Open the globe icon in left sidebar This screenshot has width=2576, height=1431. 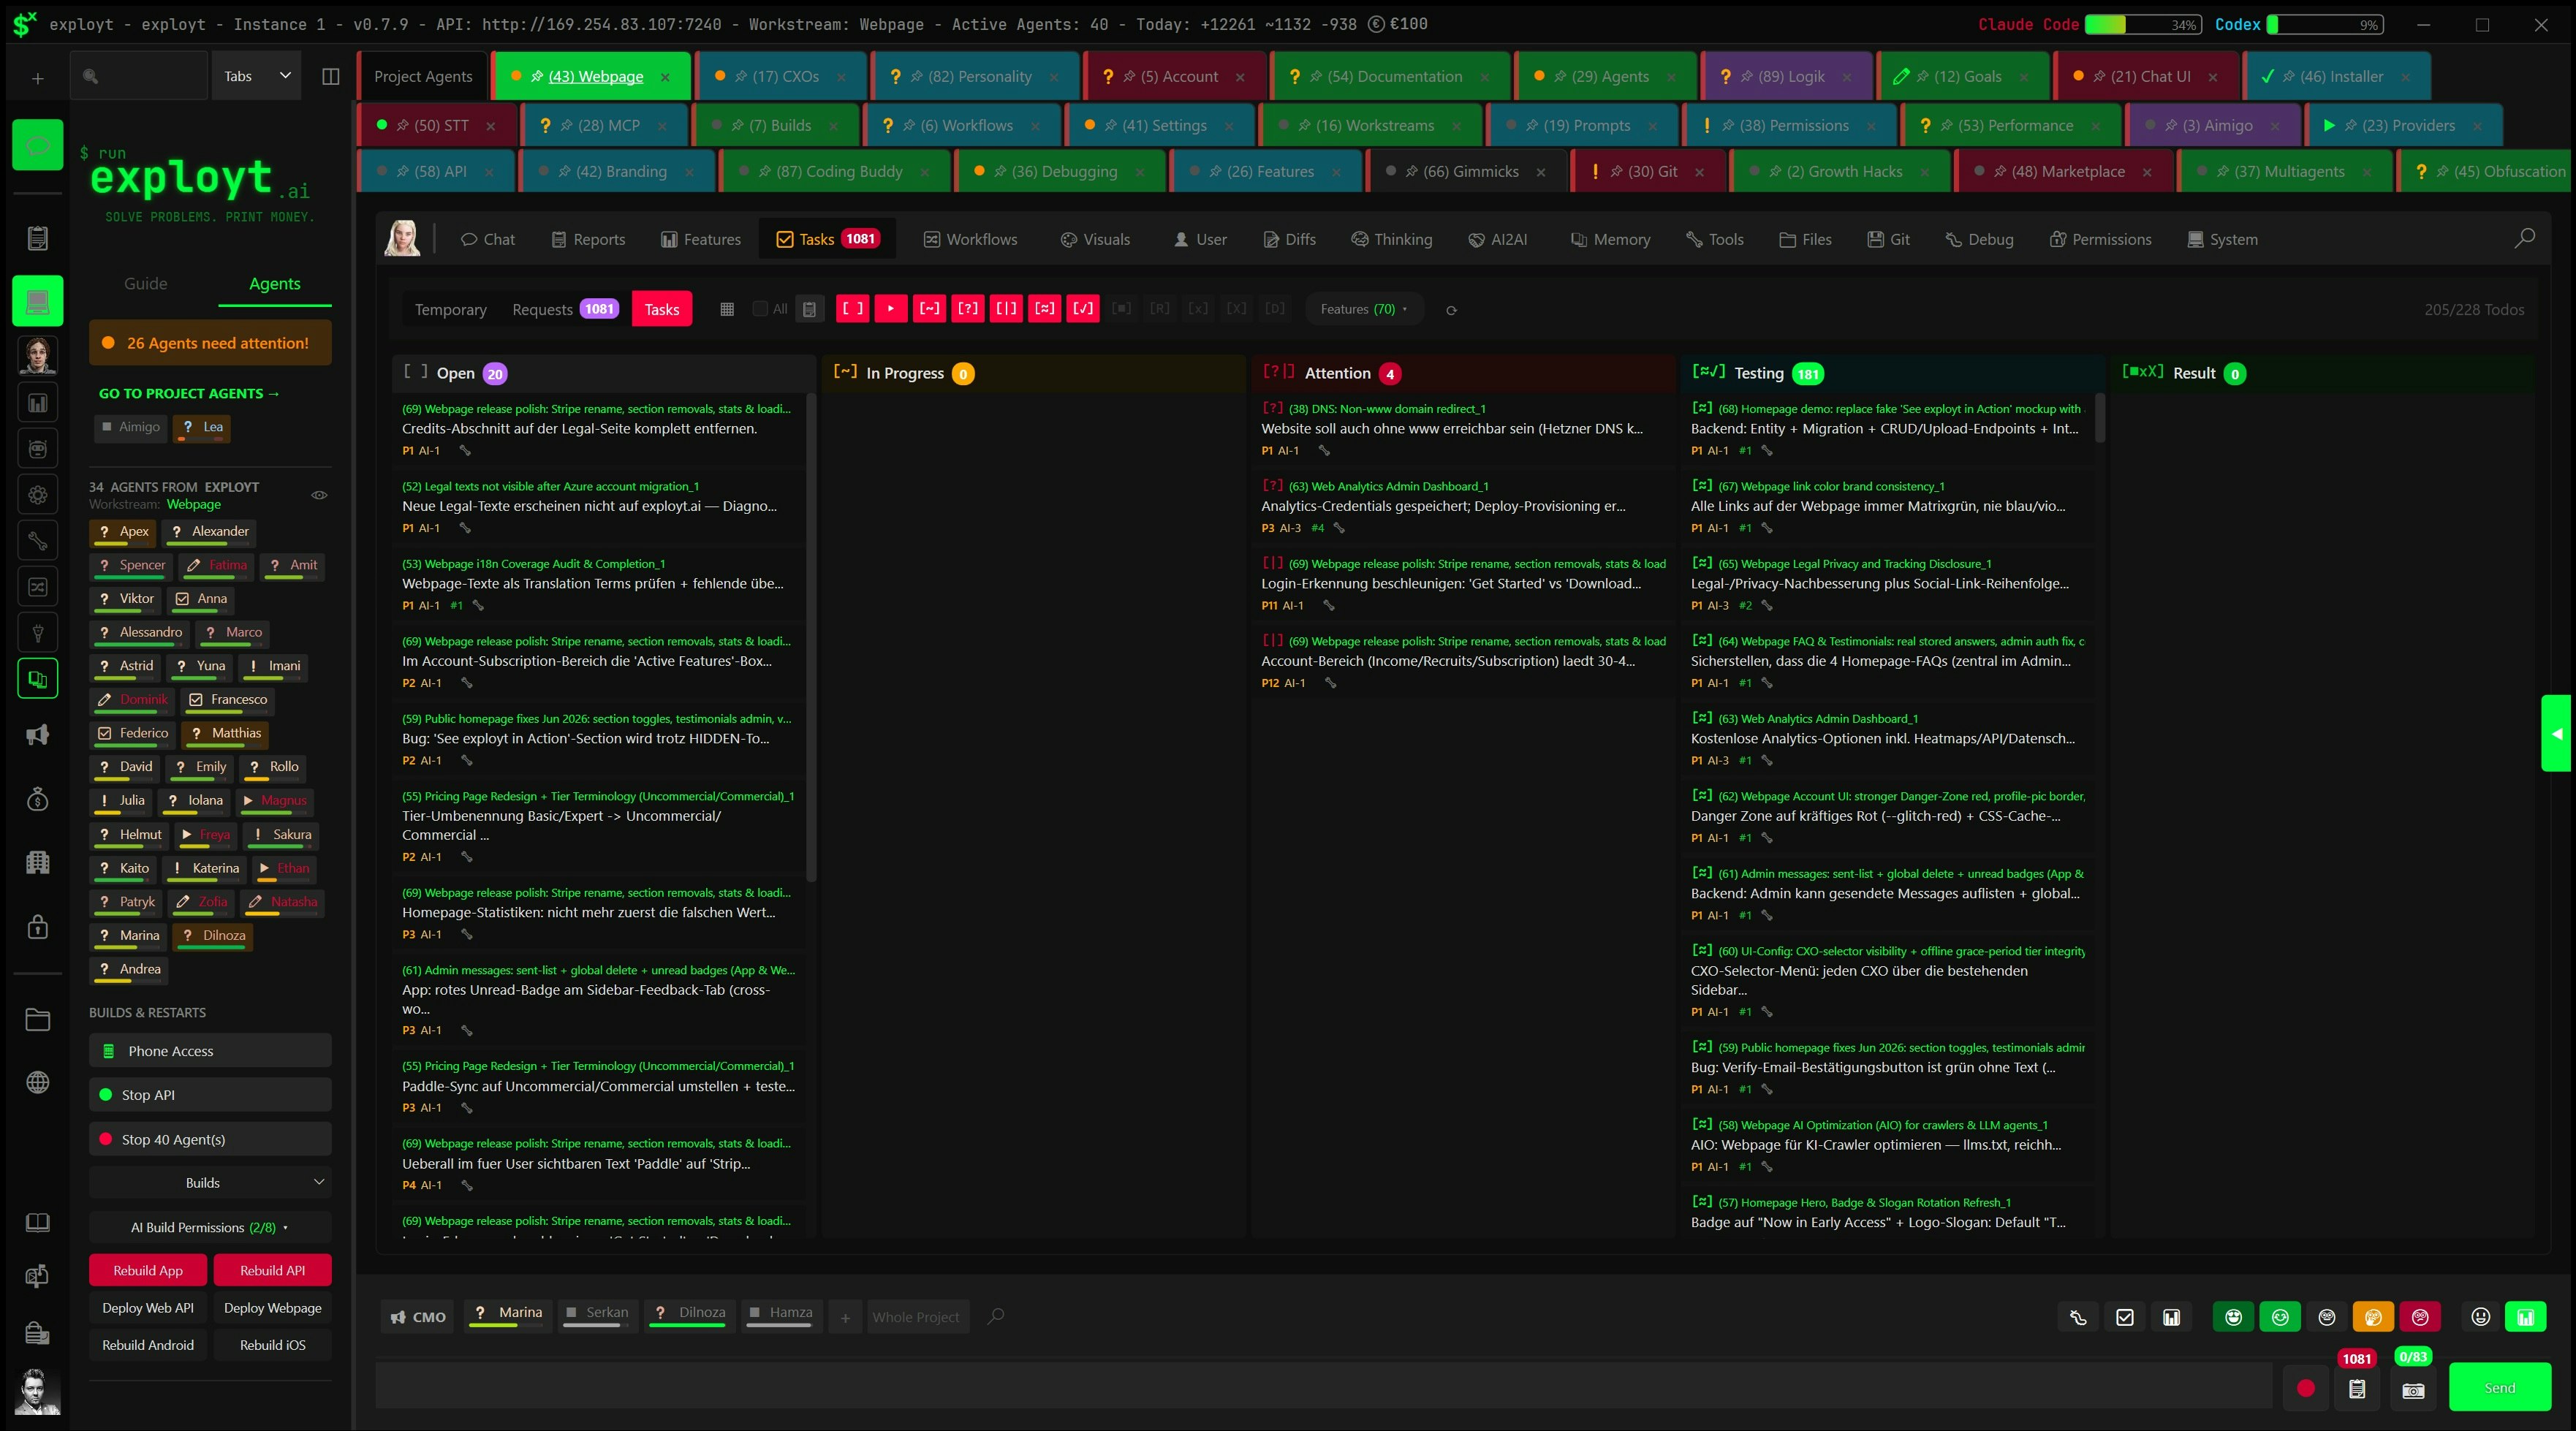pyautogui.click(x=38, y=1082)
